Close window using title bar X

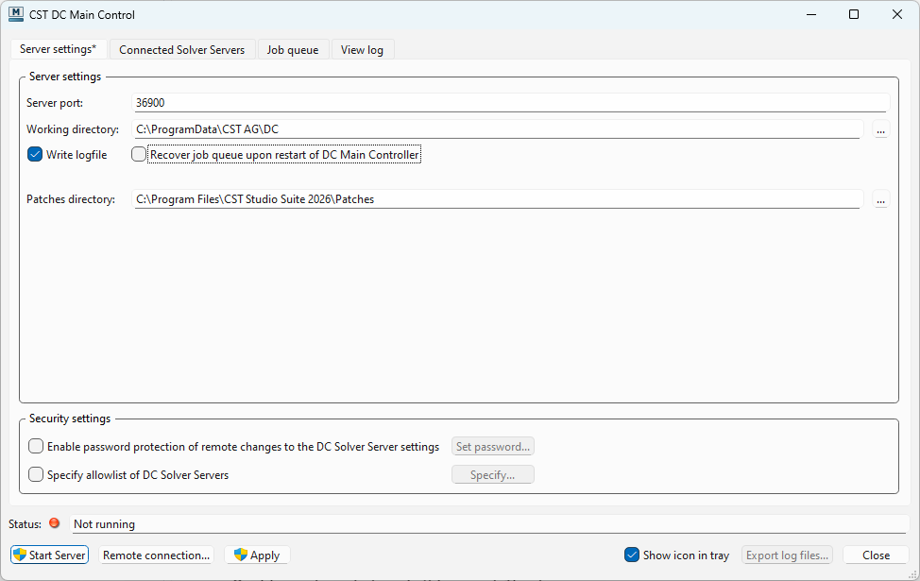click(897, 14)
